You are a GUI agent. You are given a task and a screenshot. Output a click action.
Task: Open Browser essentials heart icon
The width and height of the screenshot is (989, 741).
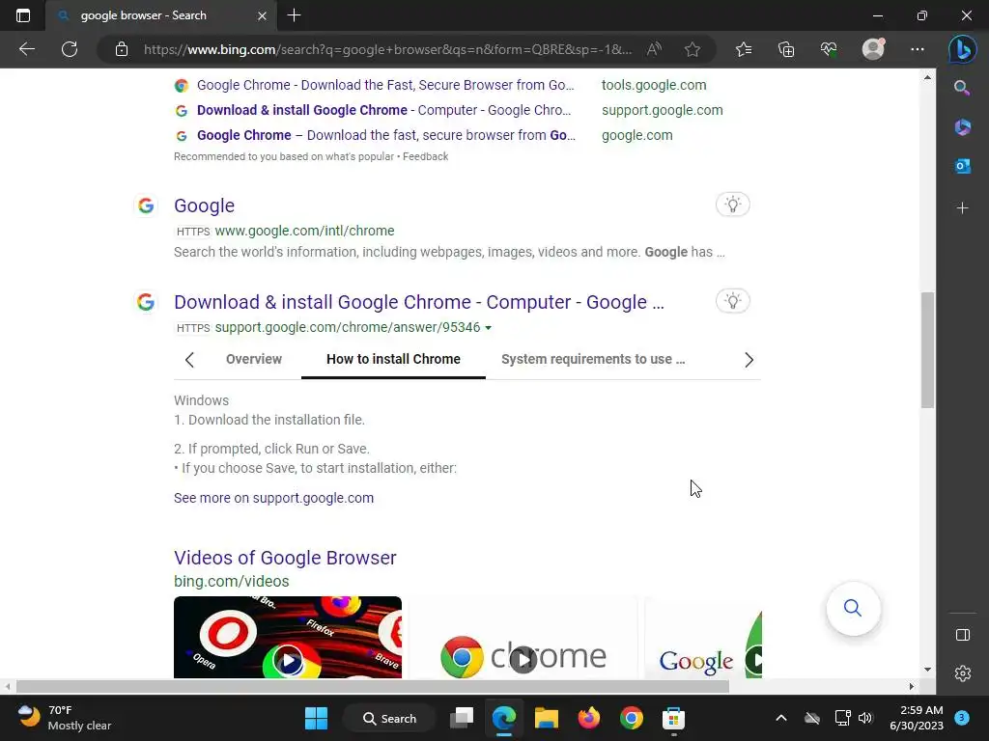829,49
